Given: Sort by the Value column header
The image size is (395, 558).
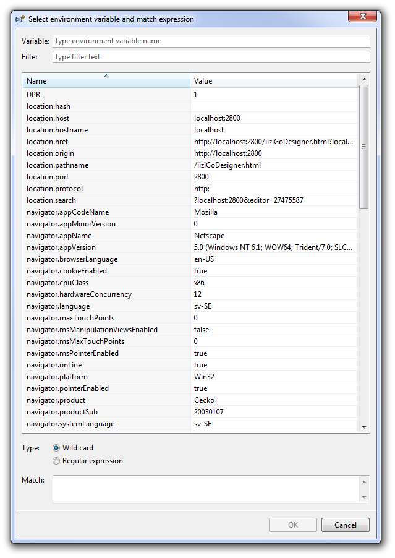Looking at the screenshot, I should [274, 81].
